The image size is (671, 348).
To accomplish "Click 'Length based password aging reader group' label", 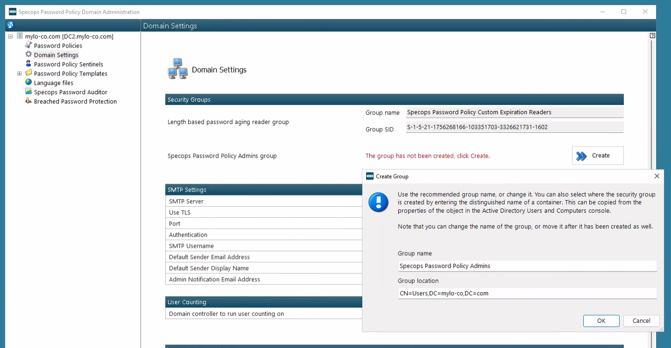I will [x=228, y=122].
